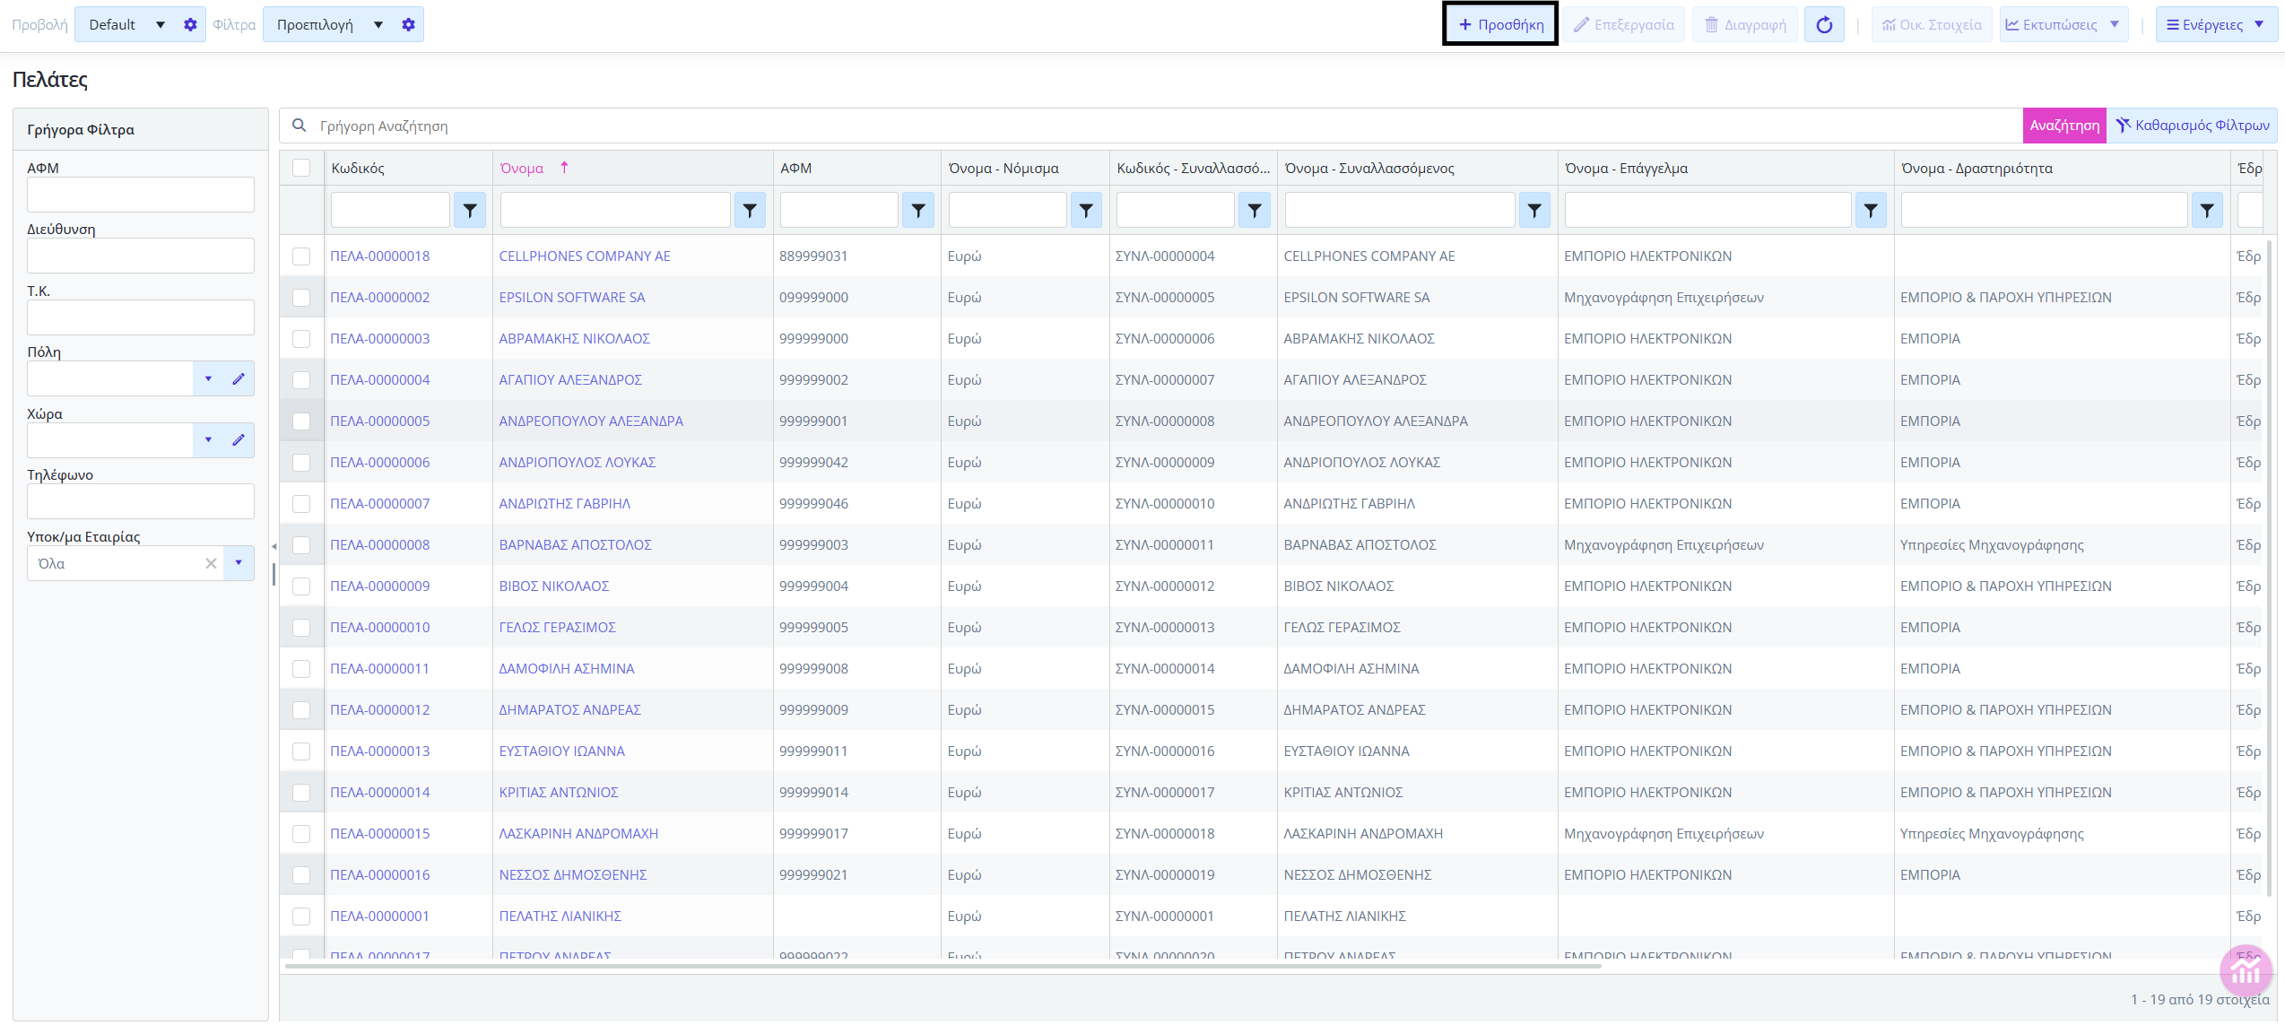Check the row ΠΕΛΑ-00000011 checkbox
Image resolution: width=2285 pixels, height=1025 pixels.
tap(301, 669)
